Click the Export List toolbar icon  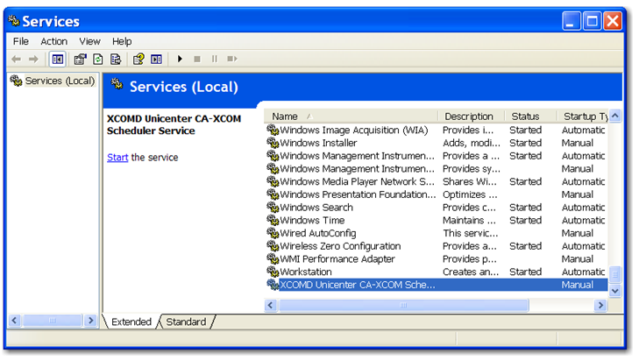tap(116, 60)
